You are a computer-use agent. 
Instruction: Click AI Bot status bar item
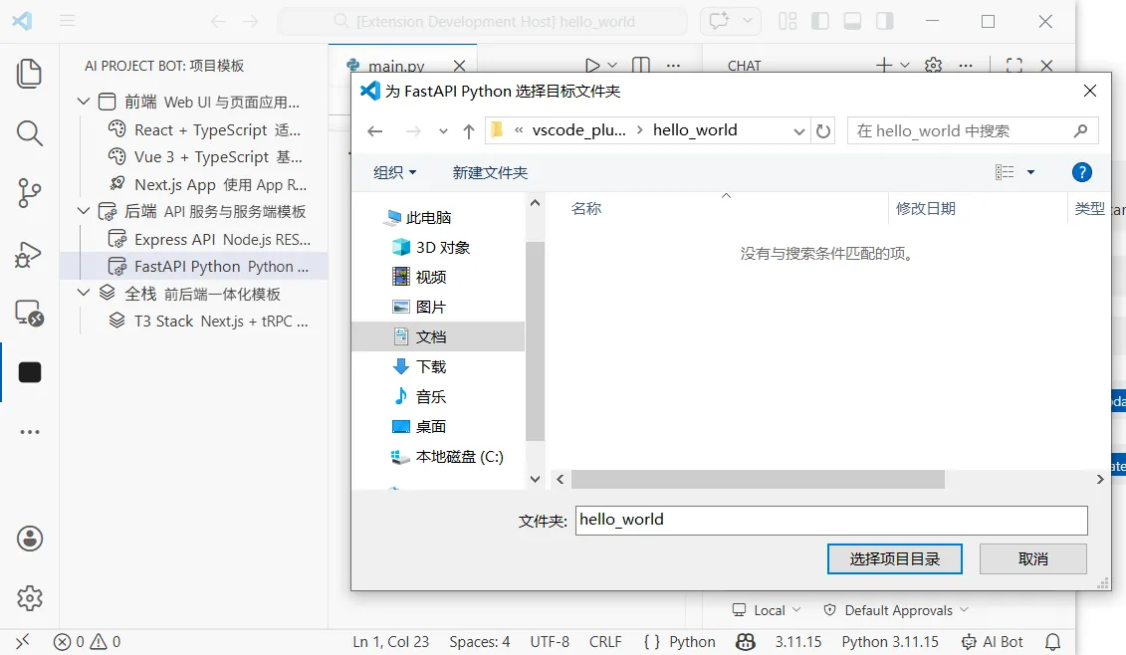pos(993,641)
